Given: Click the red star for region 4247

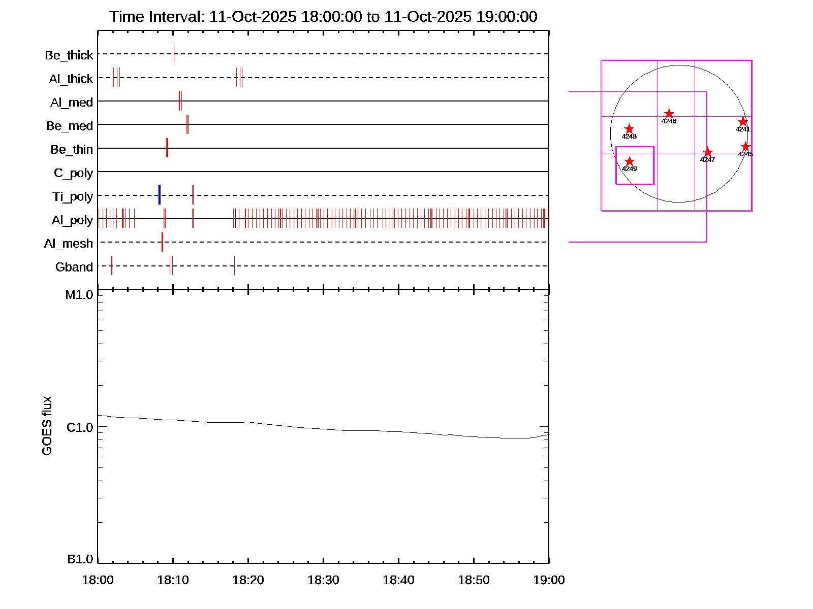Looking at the screenshot, I should pyautogui.click(x=707, y=152).
